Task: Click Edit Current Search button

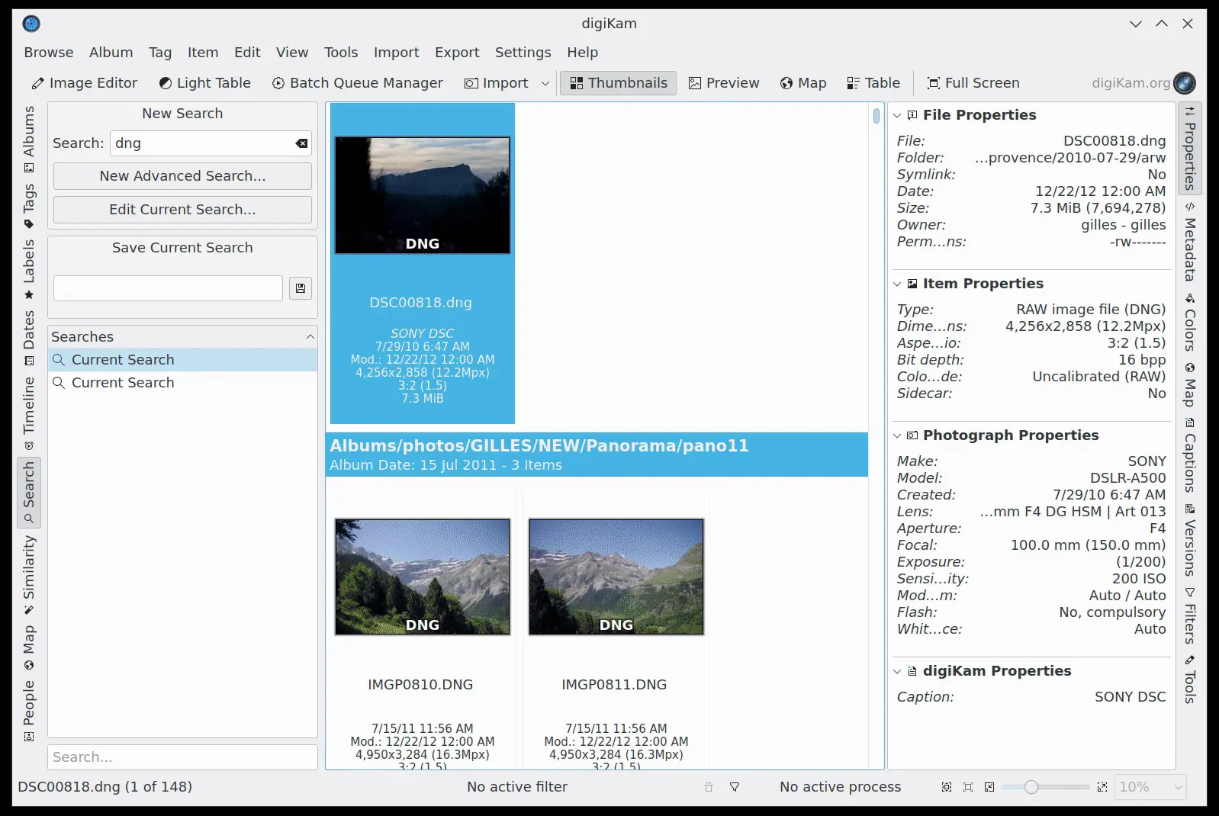Action: click(182, 210)
